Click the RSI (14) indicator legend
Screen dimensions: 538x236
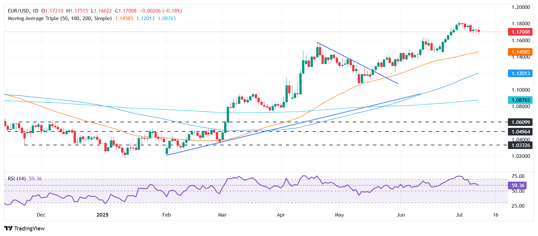click(x=17, y=179)
